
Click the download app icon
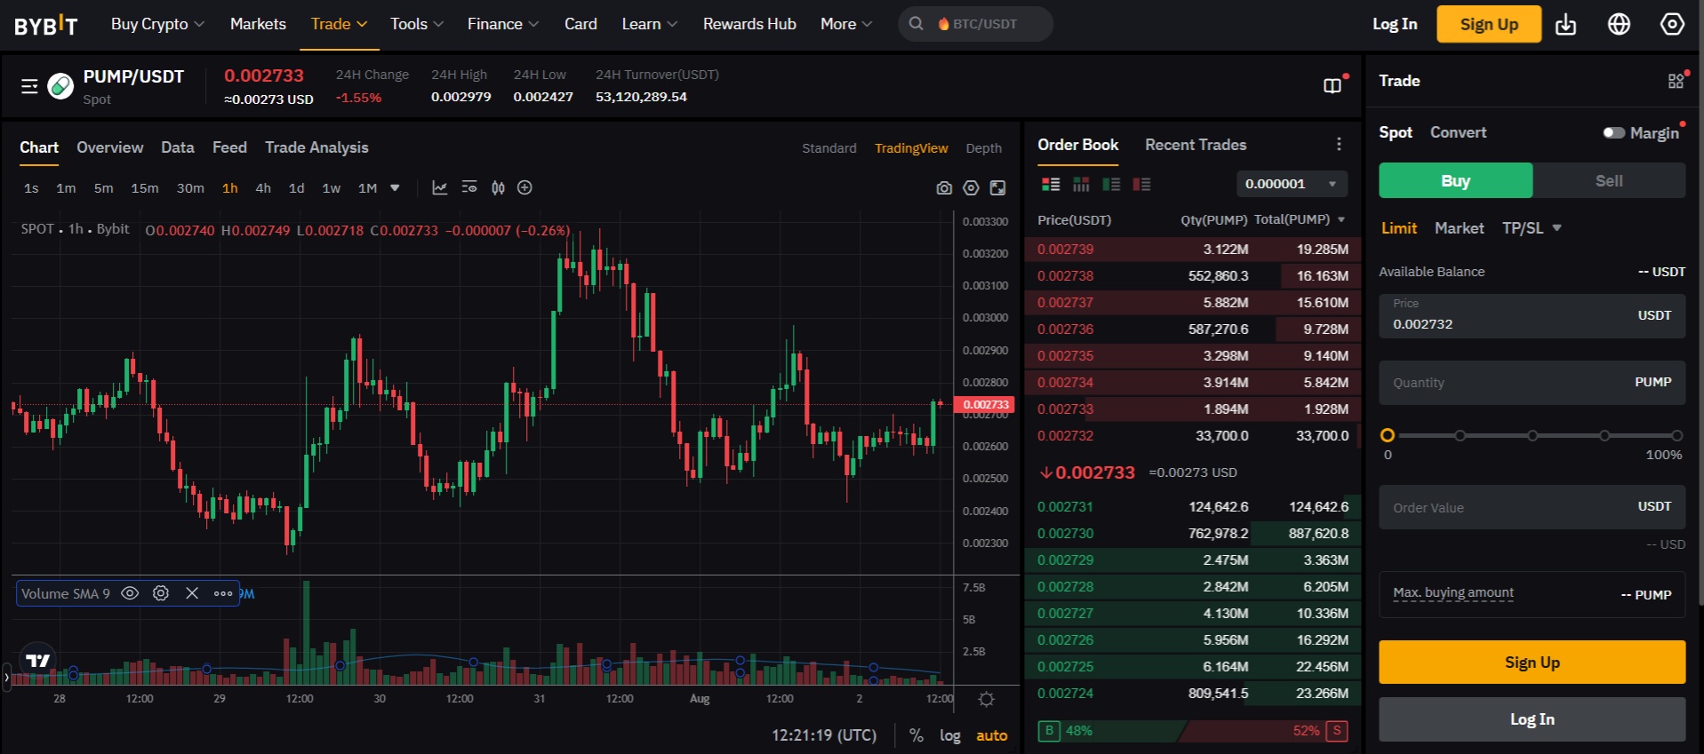coord(1565,25)
